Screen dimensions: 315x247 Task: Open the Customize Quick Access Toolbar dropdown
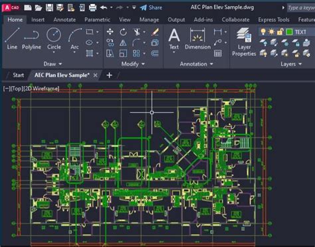pyautogui.click(x=134, y=8)
